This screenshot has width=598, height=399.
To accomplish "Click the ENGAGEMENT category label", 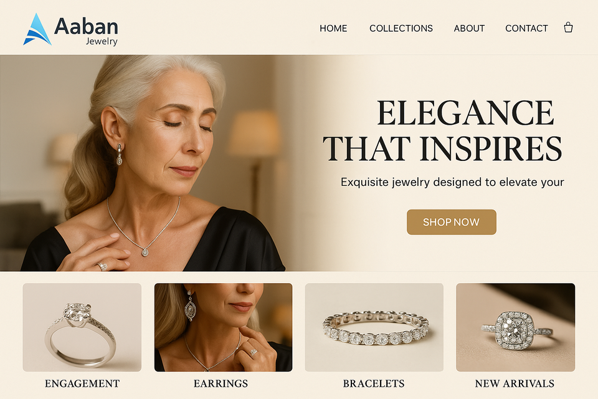I will point(82,383).
